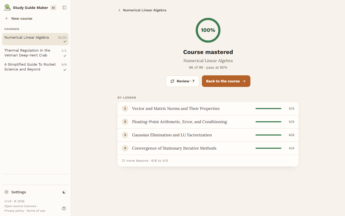Click Back to the course button

coord(226,81)
